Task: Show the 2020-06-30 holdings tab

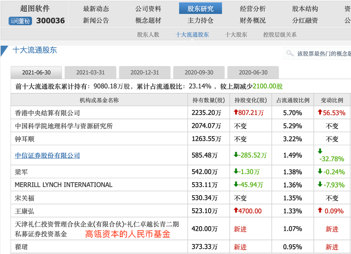Action: coord(253,73)
